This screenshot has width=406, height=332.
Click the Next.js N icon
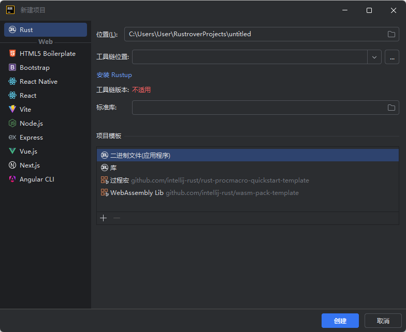pos(12,165)
